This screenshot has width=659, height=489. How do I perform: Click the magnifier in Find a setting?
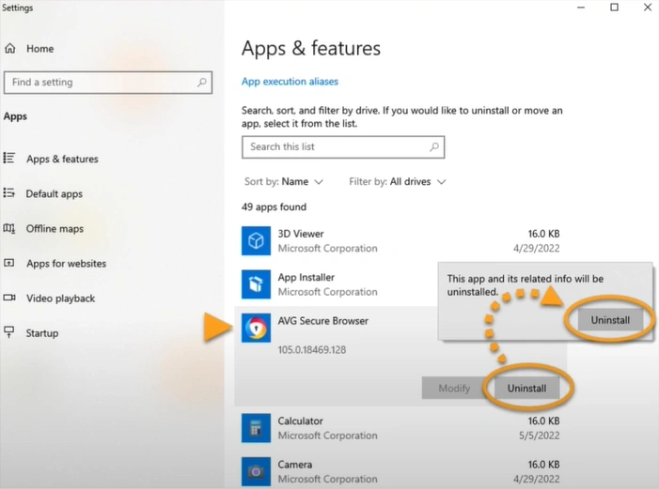(202, 83)
